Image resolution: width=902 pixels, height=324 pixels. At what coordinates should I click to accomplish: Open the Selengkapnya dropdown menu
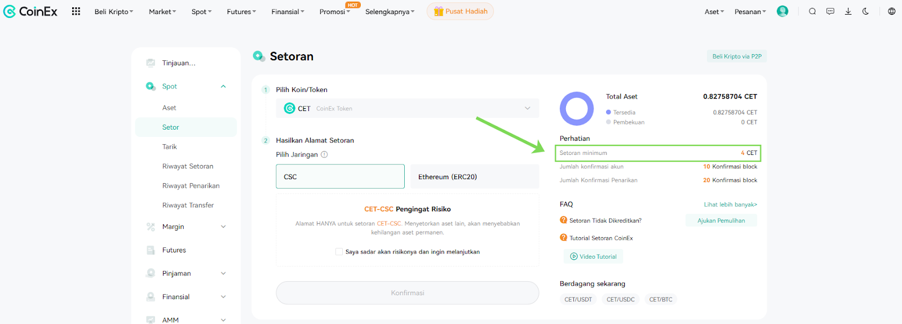[390, 11]
